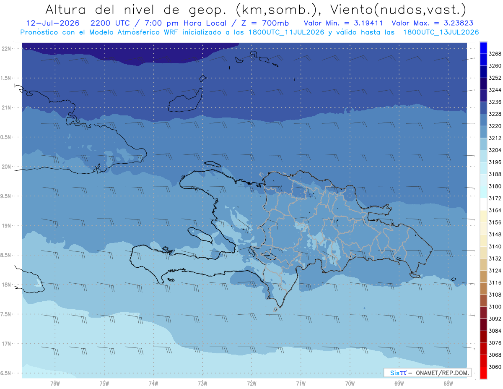Click the colorbar label '3252'
The width and height of the screenshot is (503, 389).
(495, 78)
